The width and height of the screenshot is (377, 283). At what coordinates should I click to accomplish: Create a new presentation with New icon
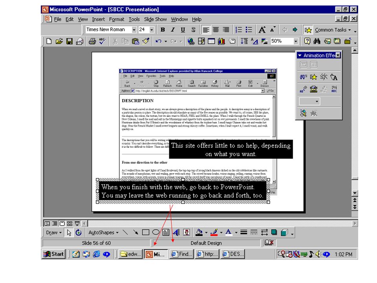[49, 41]
